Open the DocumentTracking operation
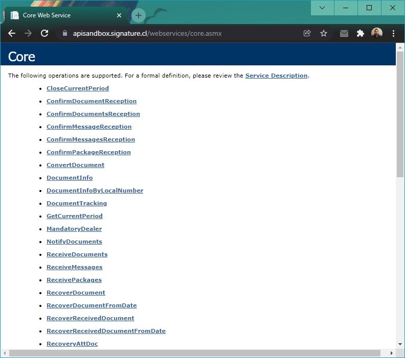 pos(77,203)
